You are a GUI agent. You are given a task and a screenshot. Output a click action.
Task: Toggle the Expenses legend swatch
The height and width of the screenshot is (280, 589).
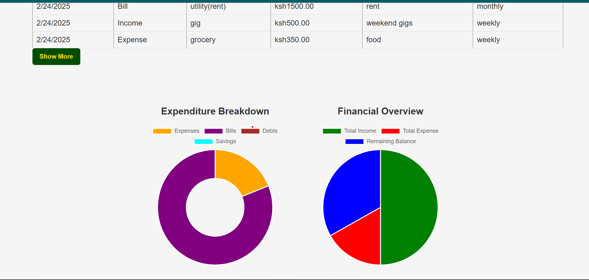pyautogui.click(x=162, y=131)
